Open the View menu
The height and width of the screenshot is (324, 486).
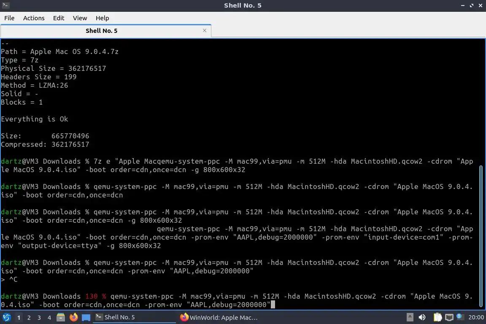point(80,18)
